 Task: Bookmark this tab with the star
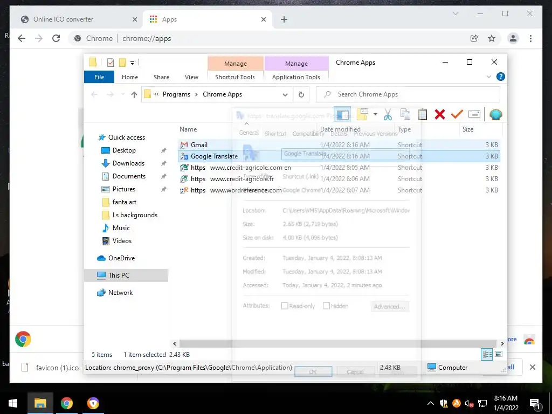tap(492, 38)
